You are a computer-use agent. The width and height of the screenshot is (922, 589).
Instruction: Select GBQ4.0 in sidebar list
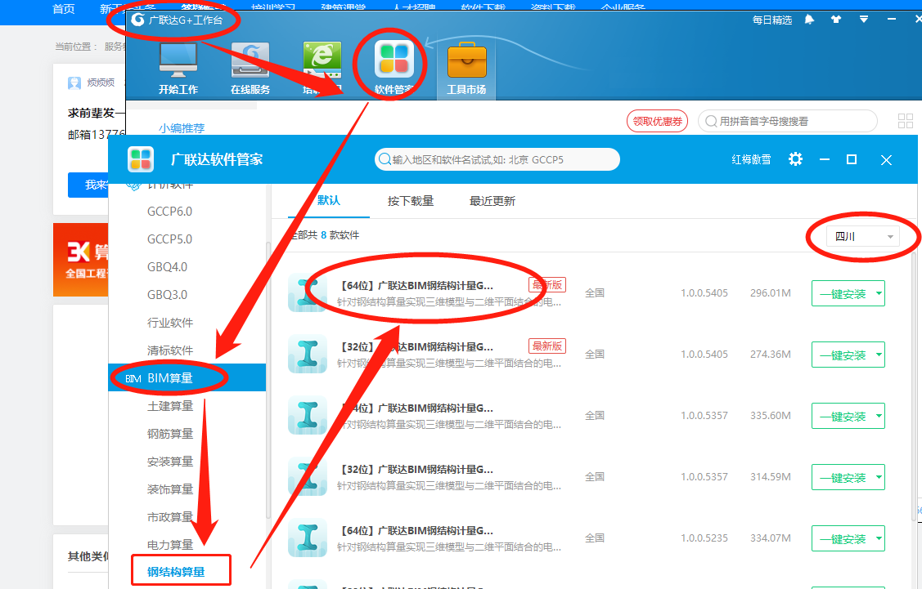tap(167, 266)
